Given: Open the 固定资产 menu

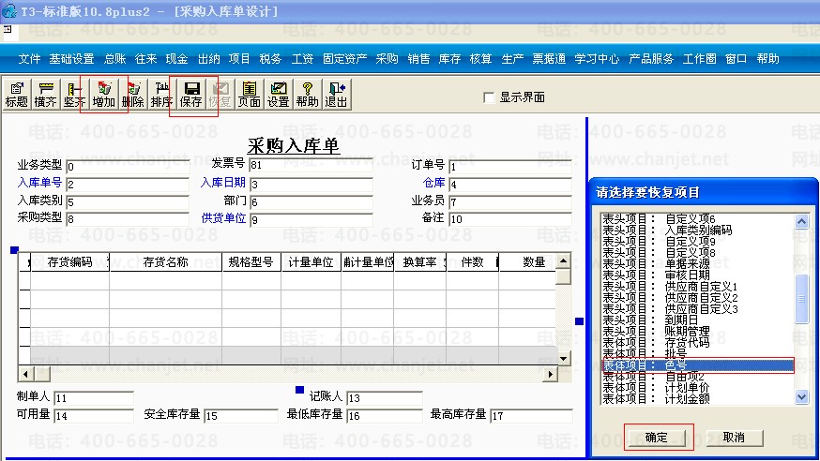Looking at the screenshot, I should tap(344, 59).
